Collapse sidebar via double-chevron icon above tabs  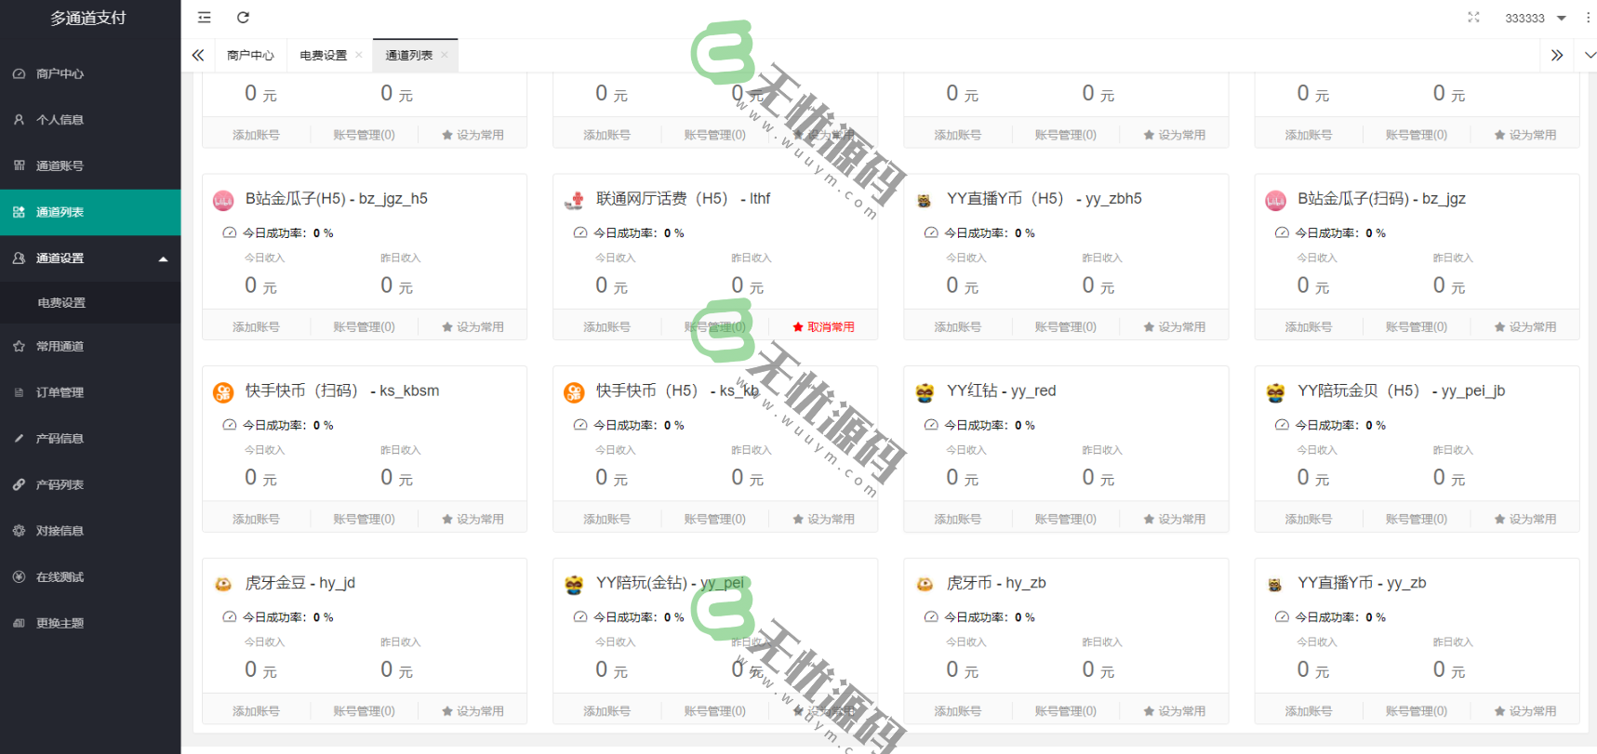click(198, 55)
